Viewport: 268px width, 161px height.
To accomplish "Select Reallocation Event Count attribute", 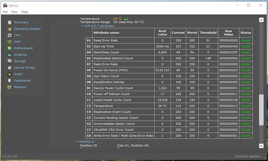I will (x=112, y=112).
